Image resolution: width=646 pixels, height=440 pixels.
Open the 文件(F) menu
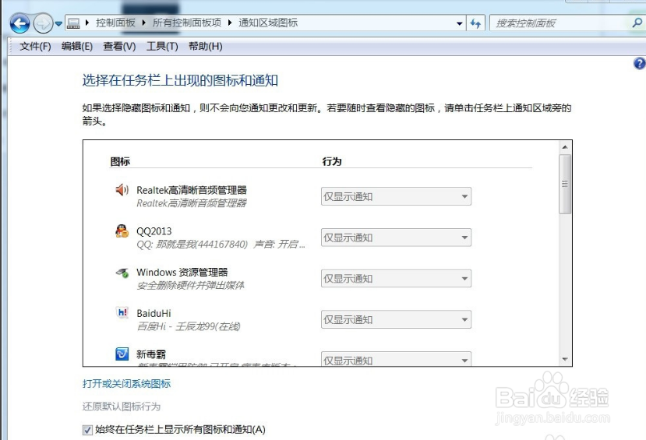coord(35,46)
